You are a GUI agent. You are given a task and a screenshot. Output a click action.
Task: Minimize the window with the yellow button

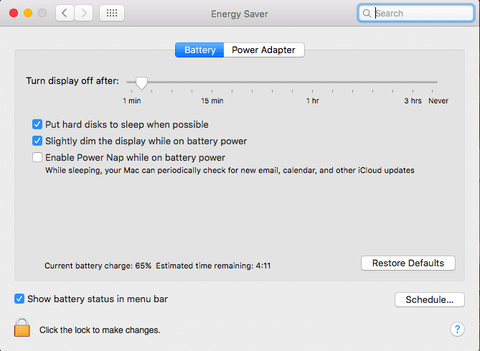[28, 13]
